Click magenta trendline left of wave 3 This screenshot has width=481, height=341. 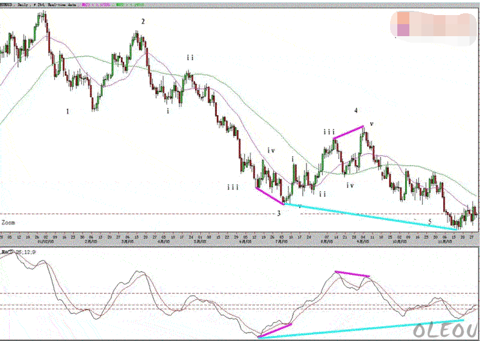[269, 196]
